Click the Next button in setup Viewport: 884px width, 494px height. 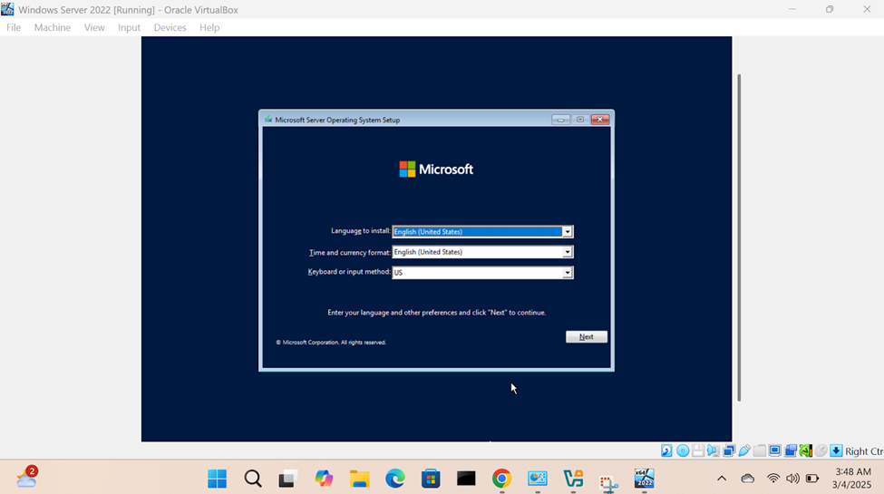(587, 336)
